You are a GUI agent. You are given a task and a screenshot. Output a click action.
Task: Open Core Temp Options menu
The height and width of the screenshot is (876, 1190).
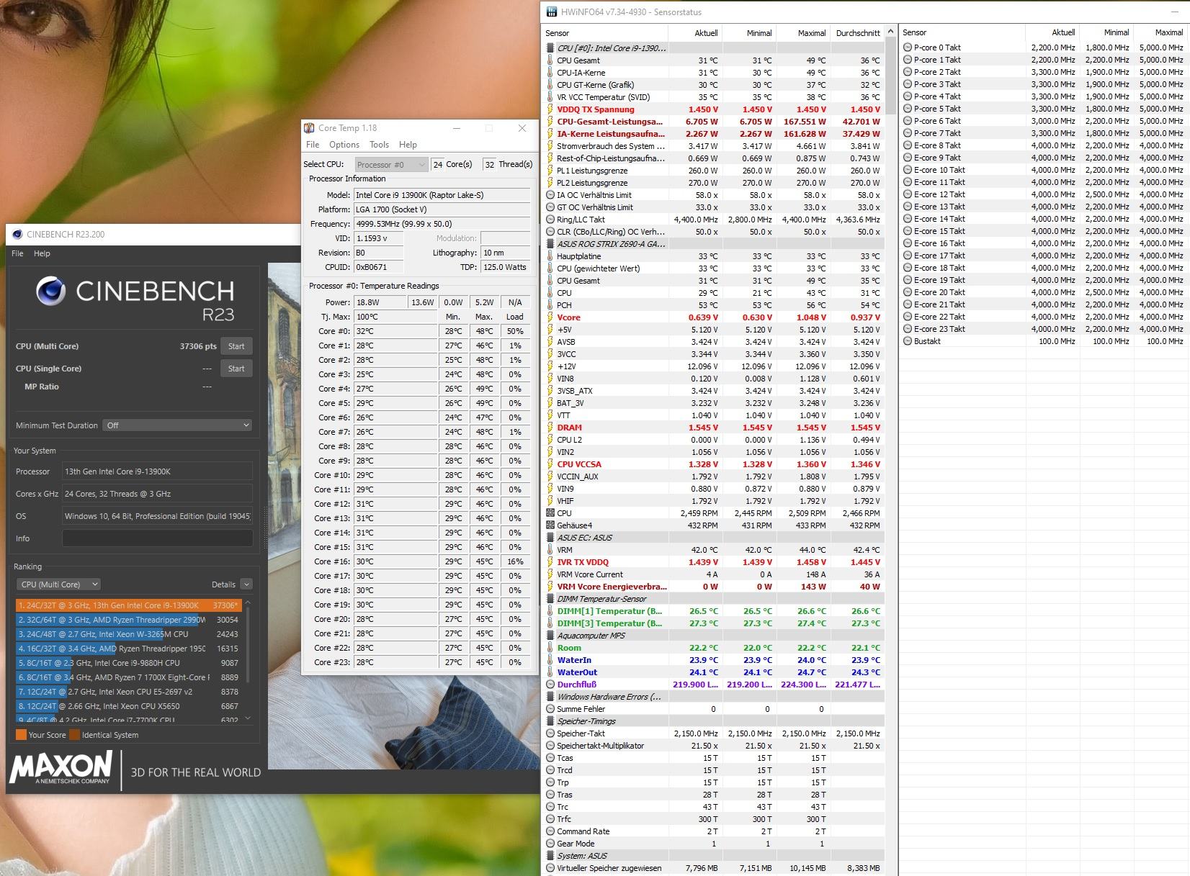(344, 145)
